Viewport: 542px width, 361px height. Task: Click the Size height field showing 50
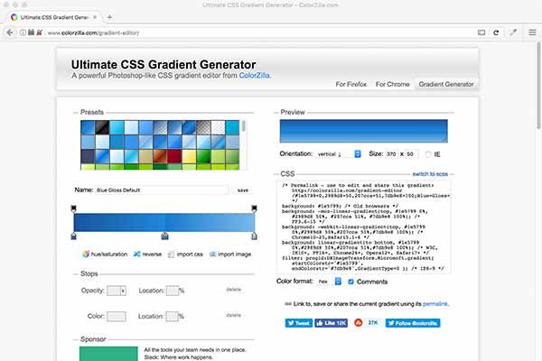coord(411,154)
